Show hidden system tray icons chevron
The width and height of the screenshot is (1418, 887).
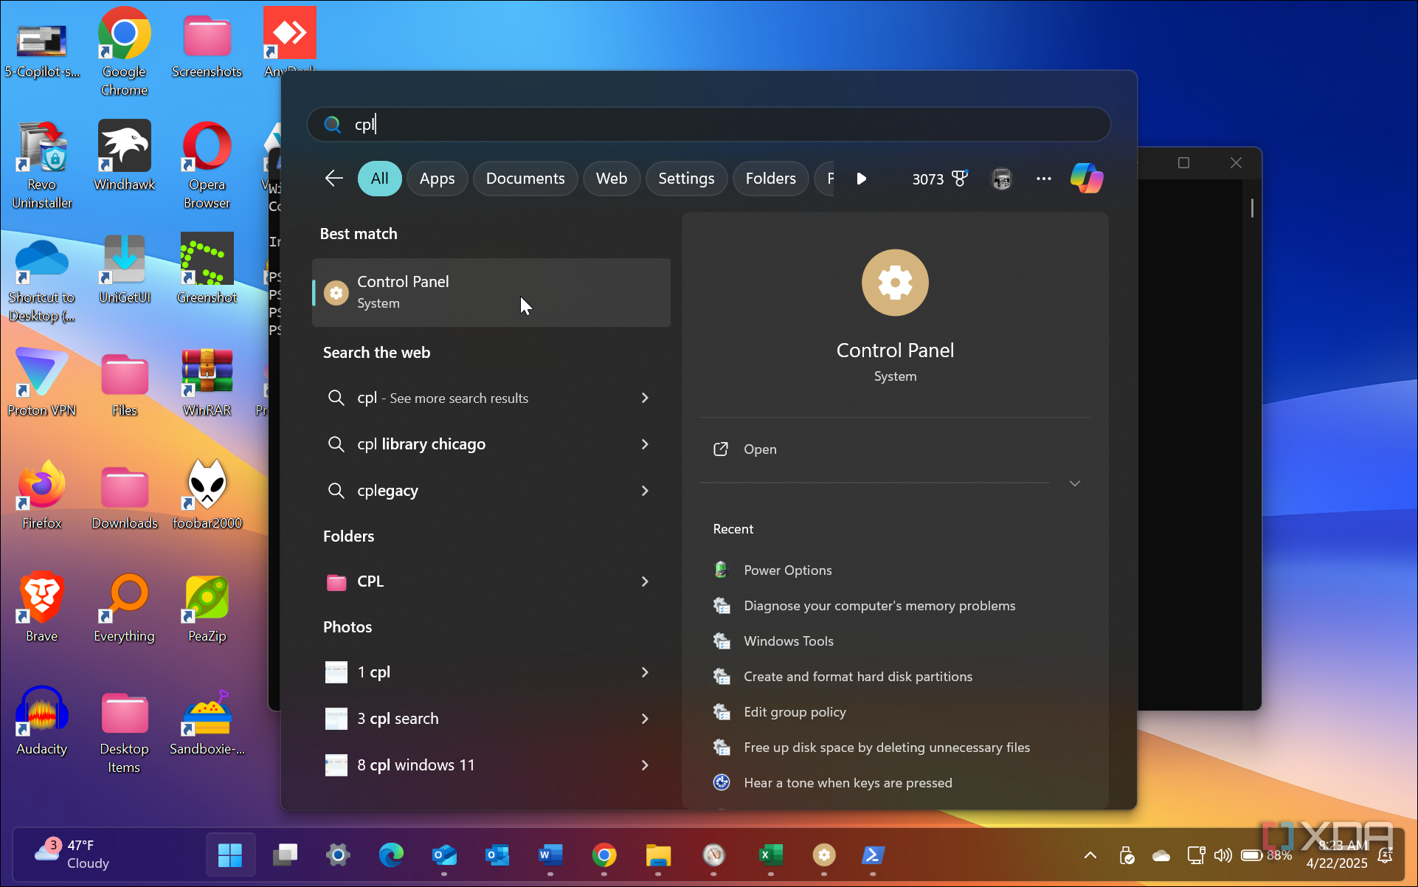click(1090, 855)
